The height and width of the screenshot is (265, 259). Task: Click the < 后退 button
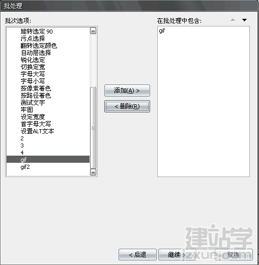coord(137,254)
